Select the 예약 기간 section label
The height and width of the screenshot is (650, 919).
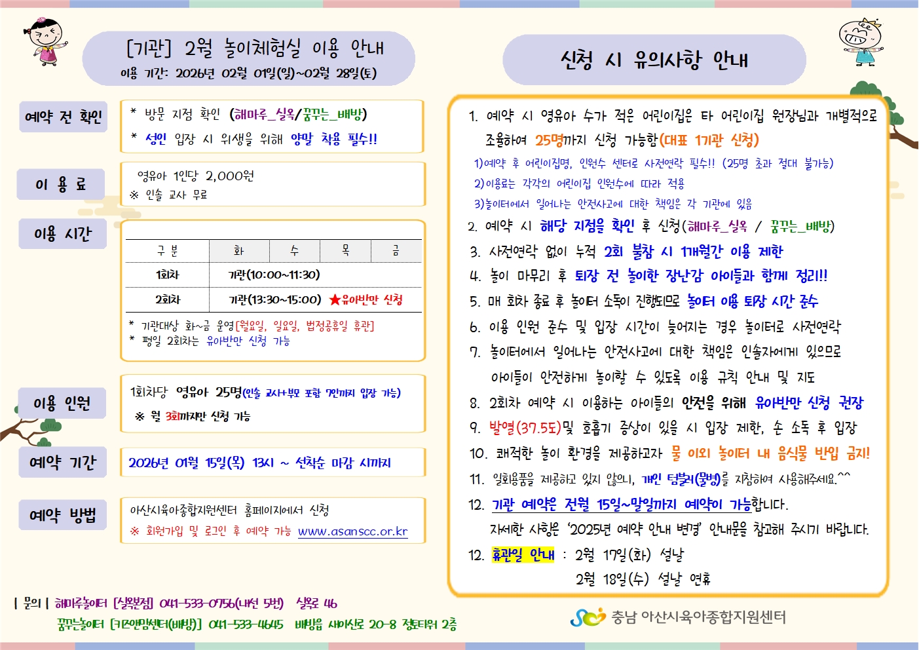[63, 463]
